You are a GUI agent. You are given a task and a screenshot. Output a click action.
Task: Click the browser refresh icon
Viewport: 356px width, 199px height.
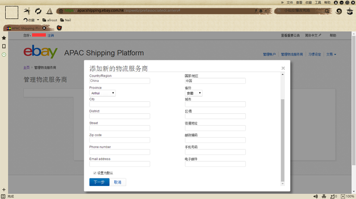38,11
